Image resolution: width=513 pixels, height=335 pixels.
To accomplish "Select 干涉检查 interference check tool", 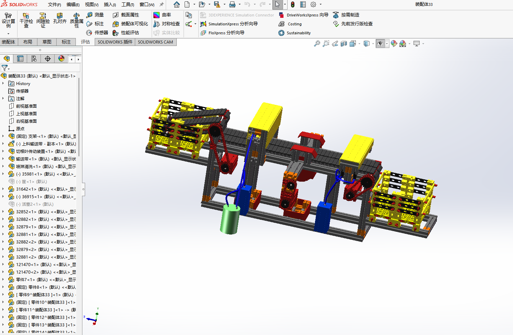I will (x=26, y=20).
